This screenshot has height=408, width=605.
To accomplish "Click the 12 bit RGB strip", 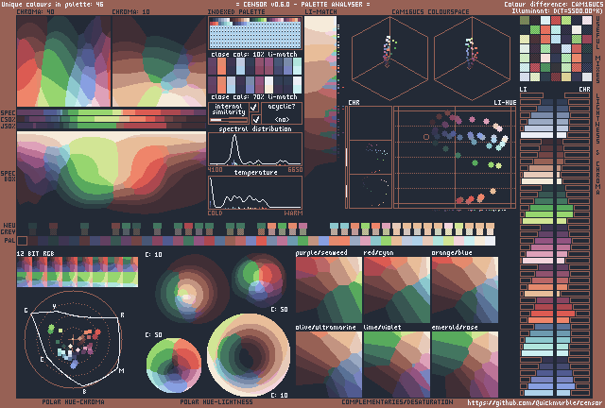I will (x=78, y=273).
